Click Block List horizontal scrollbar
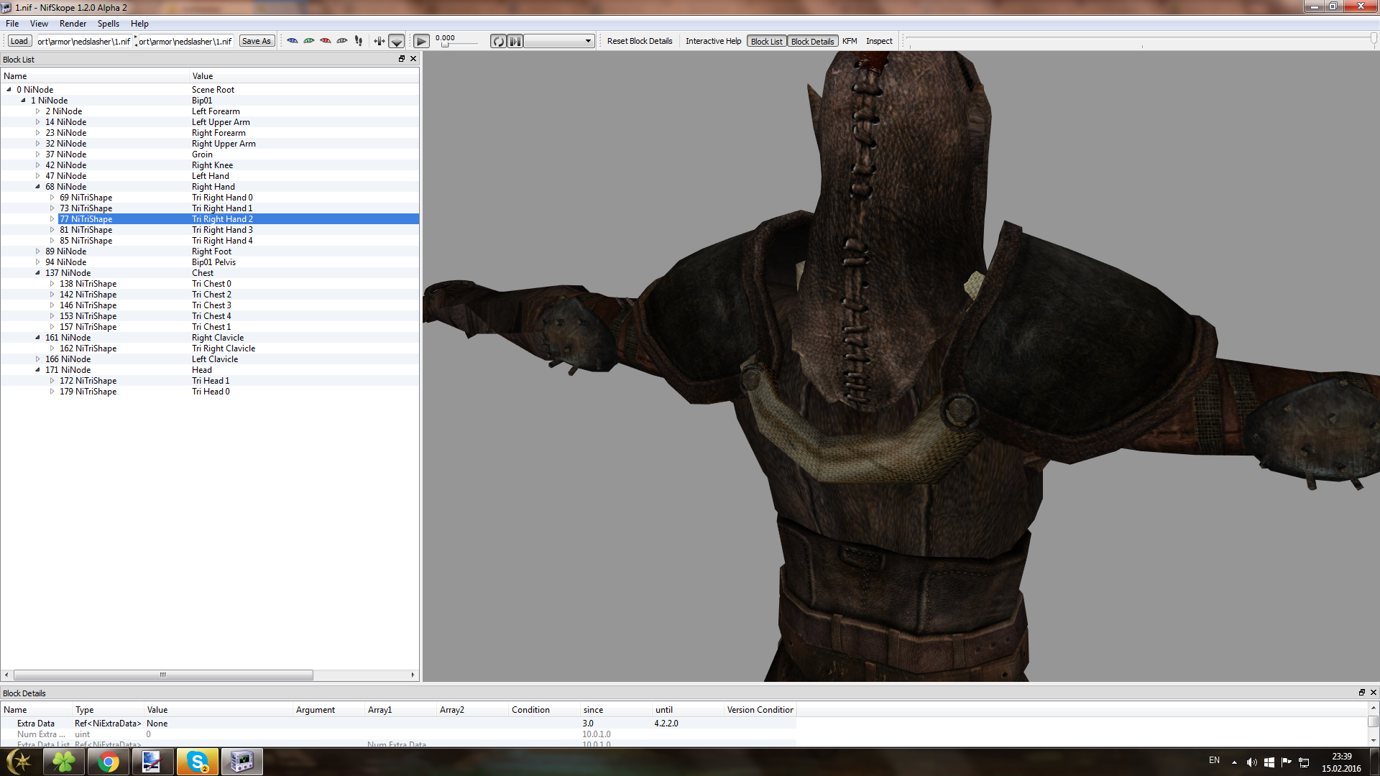The height and width of the screenshot is (776, 1380). (x=163, y=675)
